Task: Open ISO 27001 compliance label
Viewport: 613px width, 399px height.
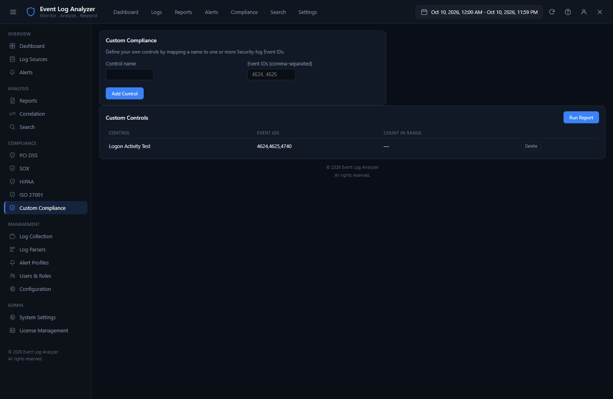Action: 31,195
